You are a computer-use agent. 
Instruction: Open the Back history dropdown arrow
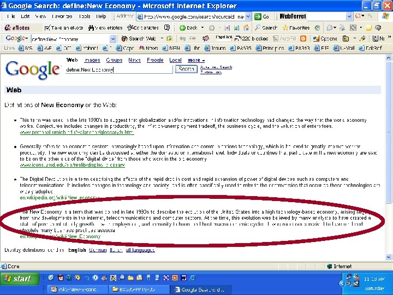[x=203, y=28]
